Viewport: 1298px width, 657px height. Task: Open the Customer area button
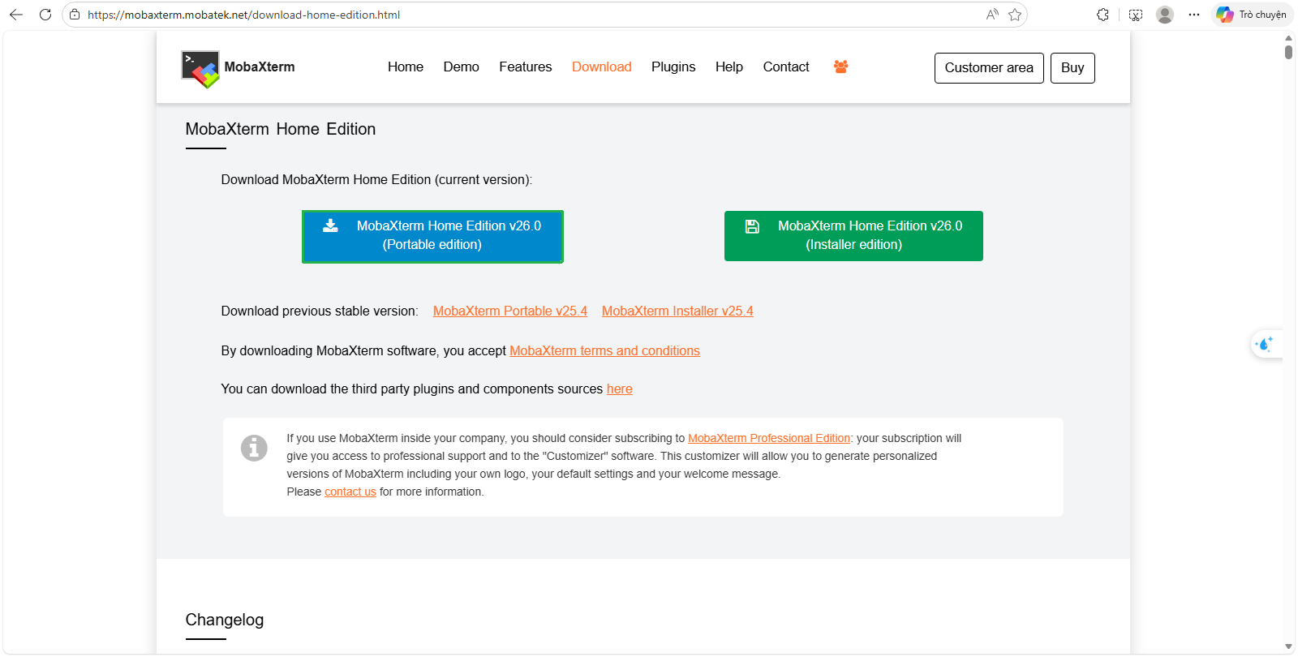pyautogui.click(x=989, y=68)
